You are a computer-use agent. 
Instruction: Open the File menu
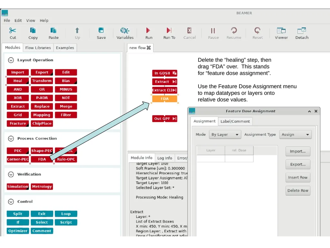[7, 20]
